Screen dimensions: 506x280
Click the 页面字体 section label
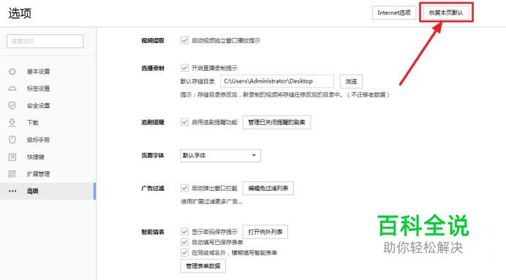153,156
